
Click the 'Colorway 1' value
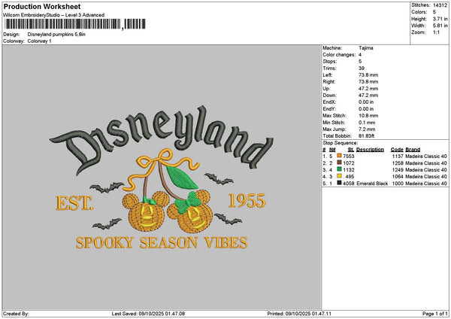click(x=39, y=41)
